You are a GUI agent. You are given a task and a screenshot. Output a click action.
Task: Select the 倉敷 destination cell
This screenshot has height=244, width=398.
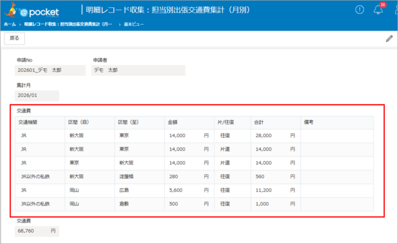[x=140, y=204]
